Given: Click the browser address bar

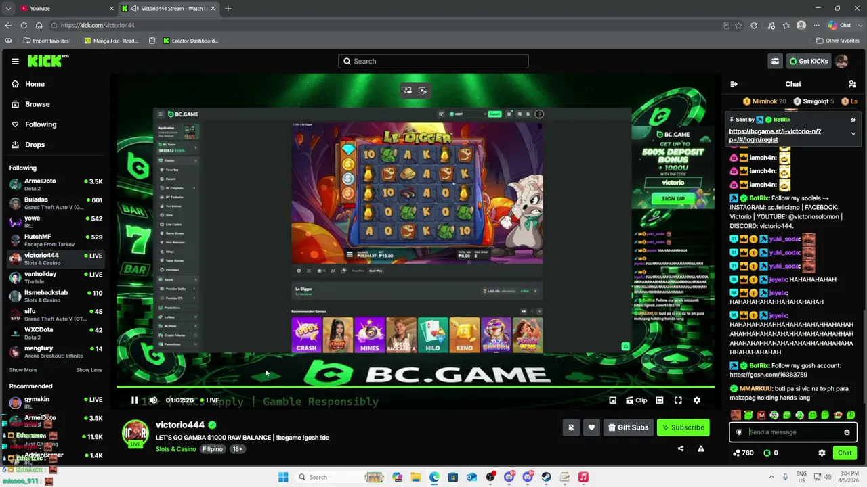Looking at the screenshot, I should coord(386,26).
